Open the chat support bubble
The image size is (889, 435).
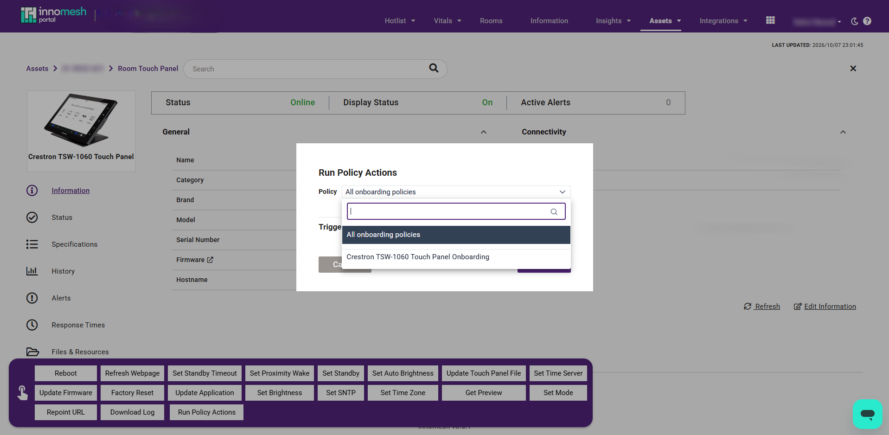pos(867,414)
